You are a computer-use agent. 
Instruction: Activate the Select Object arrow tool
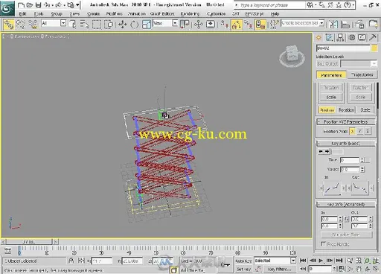point(73,25)
